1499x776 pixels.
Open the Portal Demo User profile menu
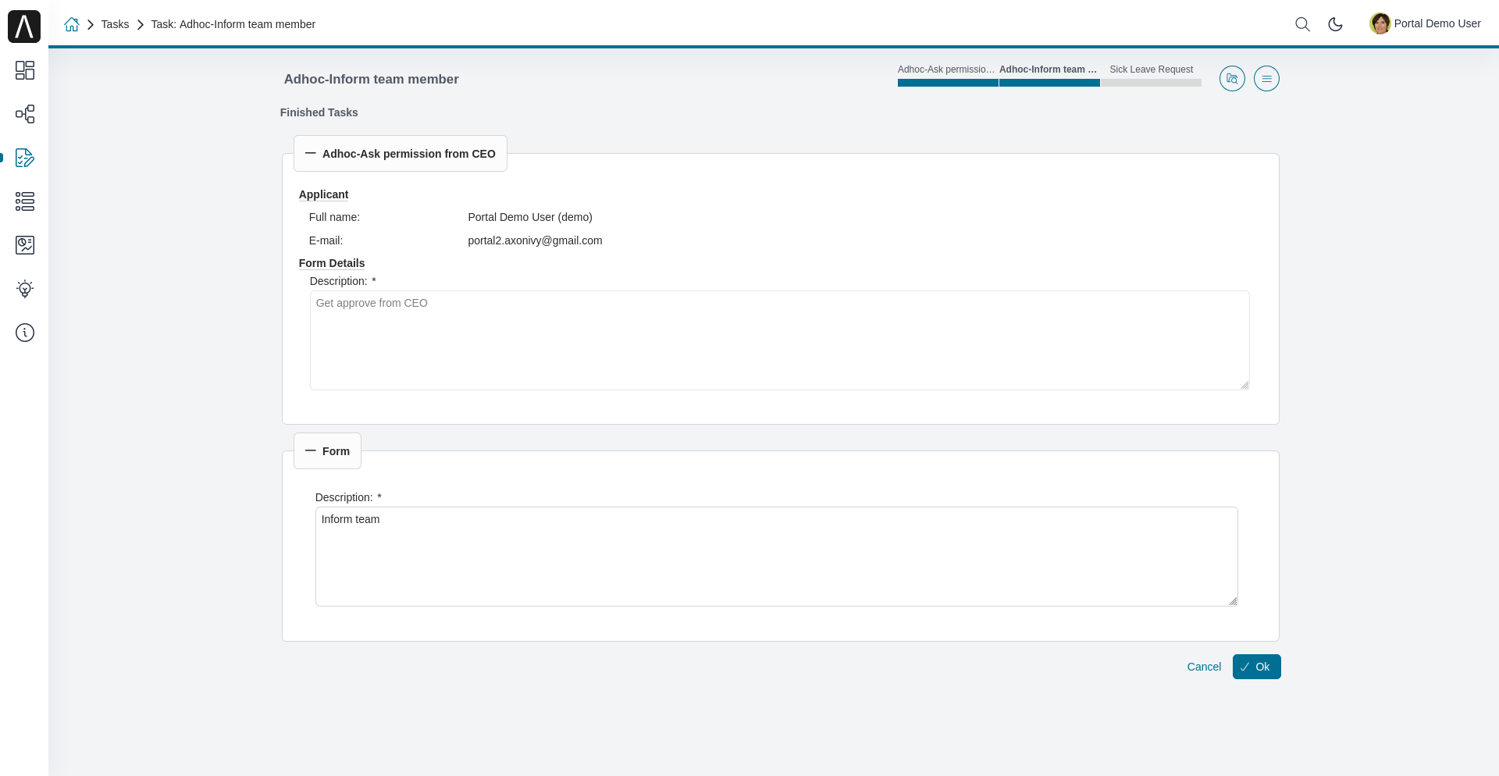point(1425,23)
